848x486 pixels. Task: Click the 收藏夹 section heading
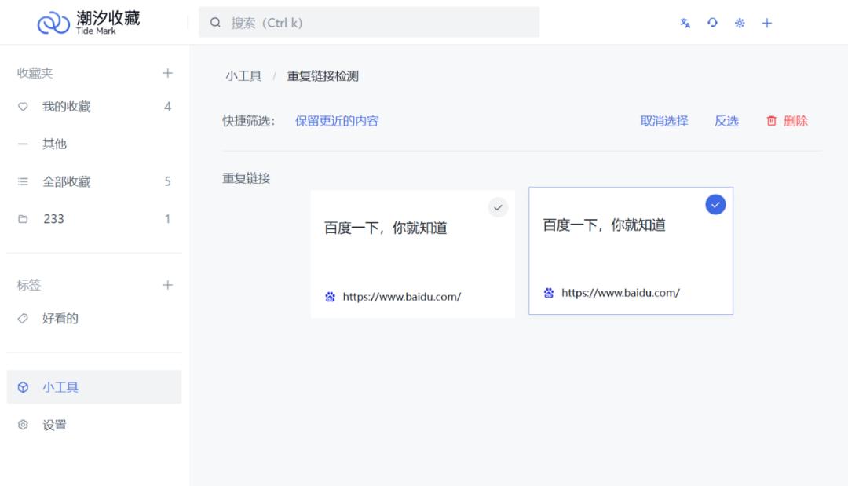pos(35,73)
